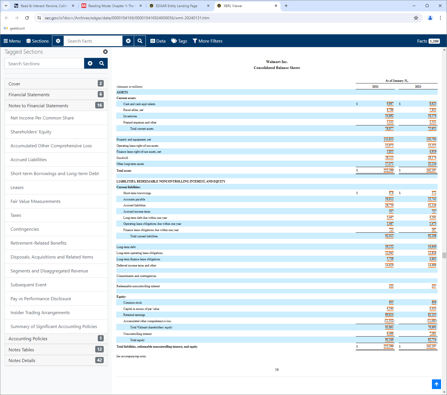Expand the Notes Details section group
Image resolution: width=447 pixels, height=395 pixels.
click(56, 360)
